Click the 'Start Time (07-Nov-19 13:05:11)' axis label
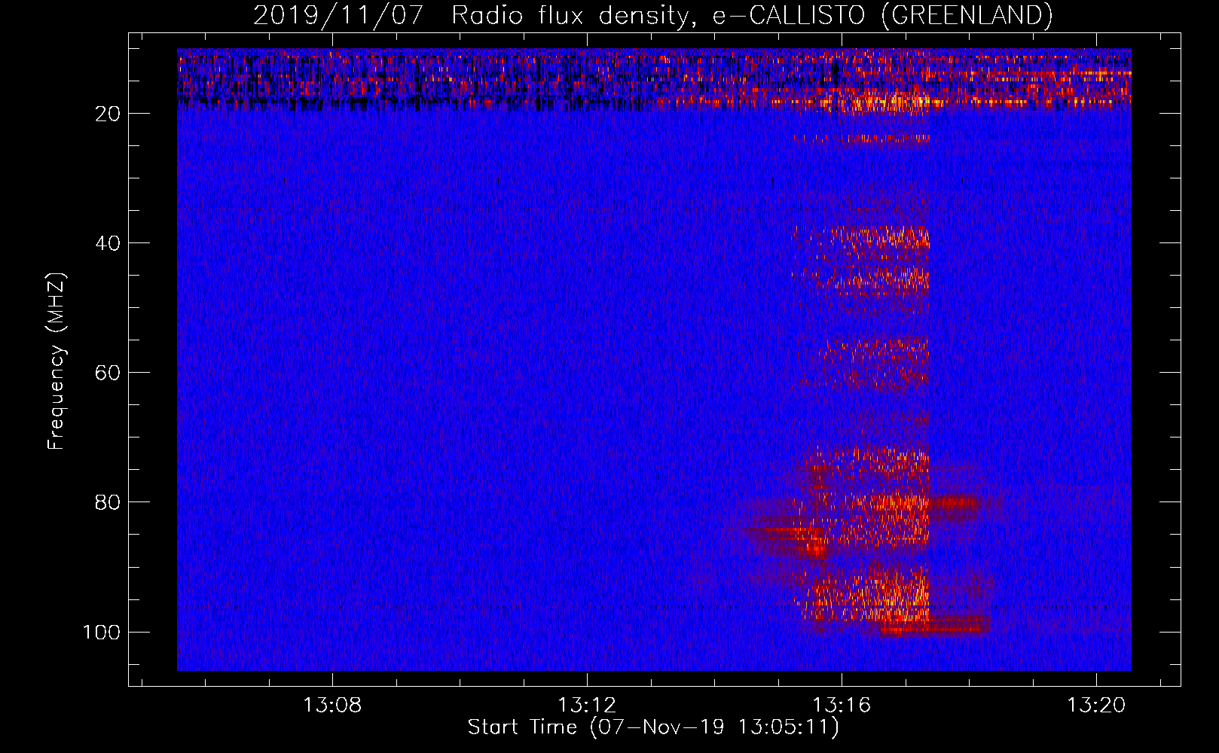Screen dimensions: 1219x753 click(653, 727)
